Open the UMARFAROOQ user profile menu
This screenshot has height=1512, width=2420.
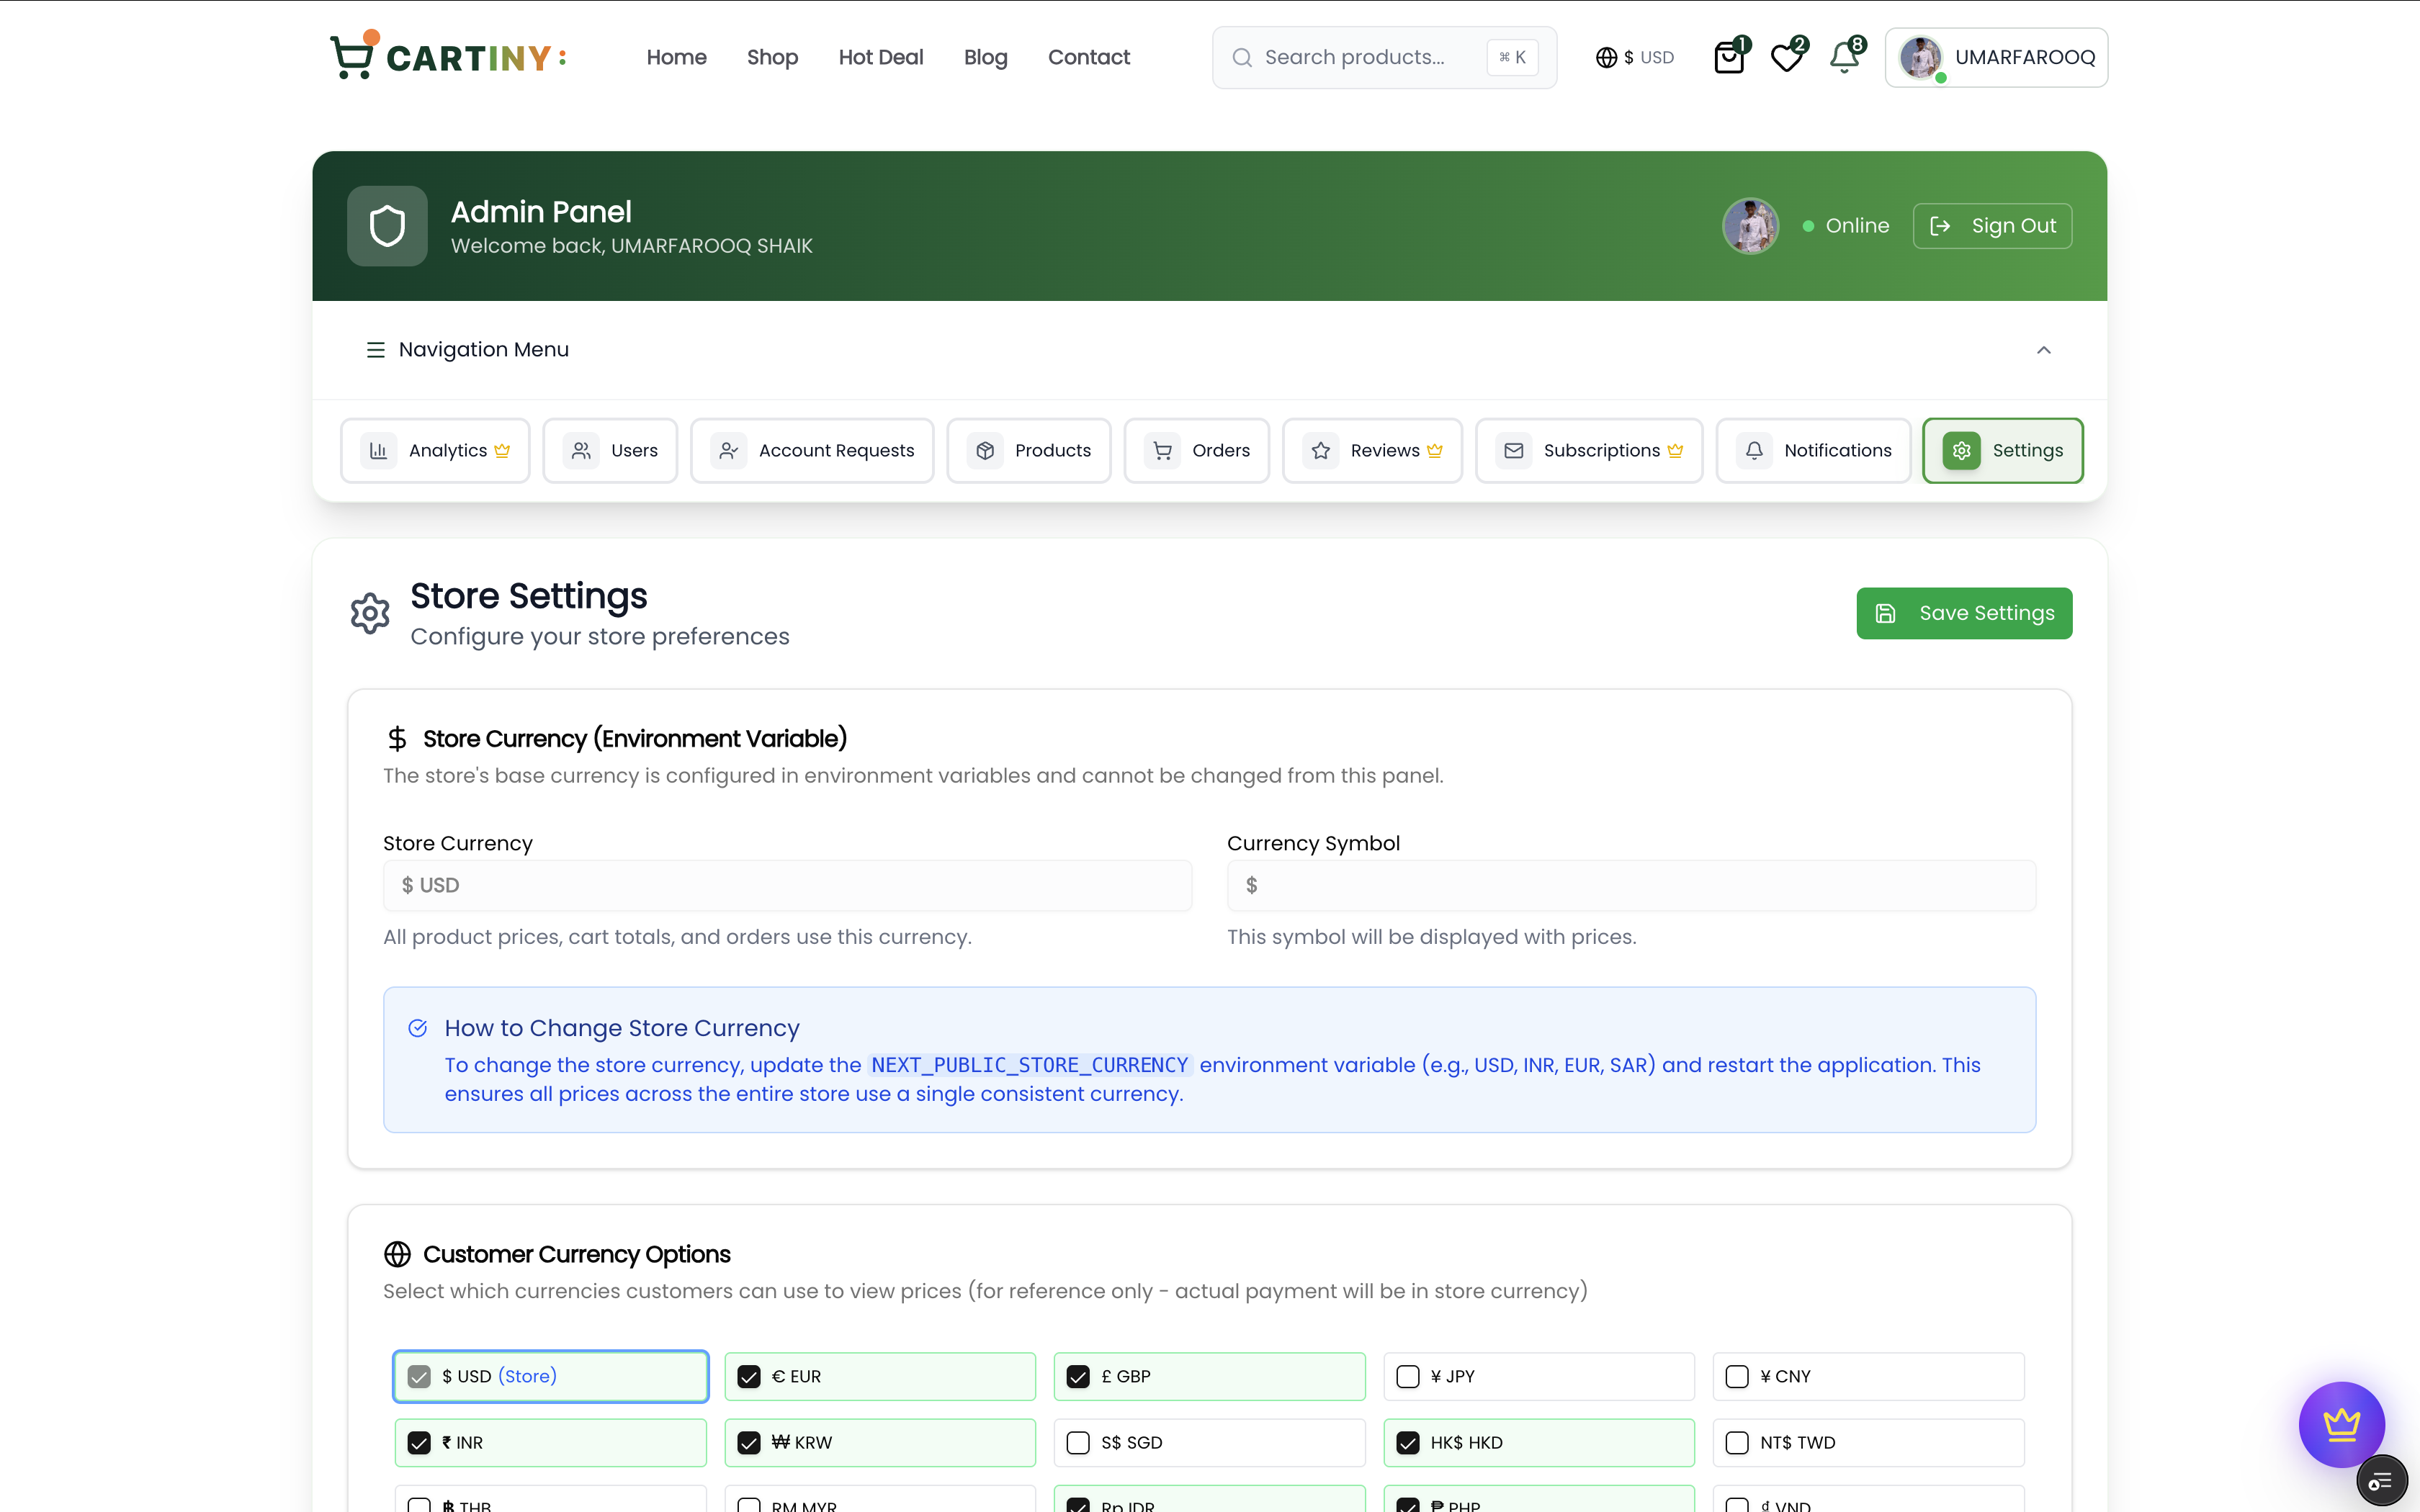click(1996, 57)
